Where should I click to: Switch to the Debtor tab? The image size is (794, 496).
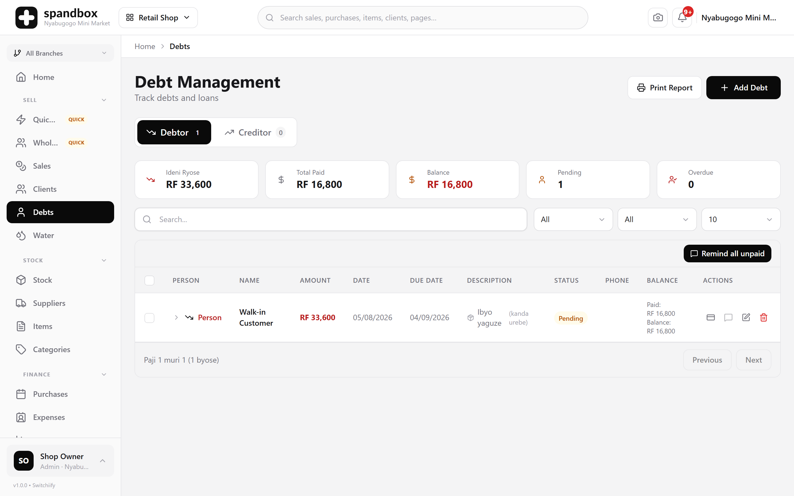pyautogui.click(x=174, y=132)
